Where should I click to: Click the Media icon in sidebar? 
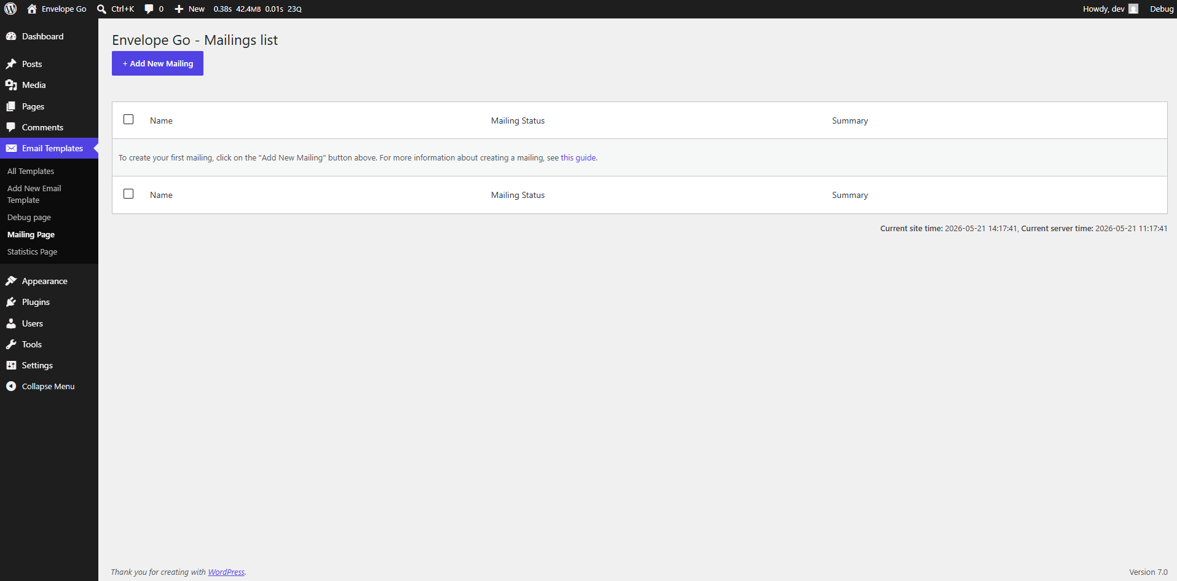(x=11, y=85)
